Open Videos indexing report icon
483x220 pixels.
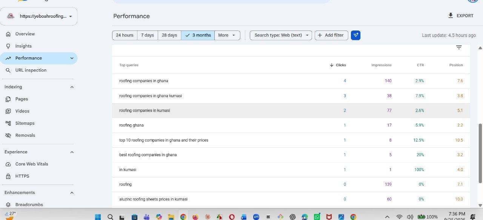click(x=8, y=111)
